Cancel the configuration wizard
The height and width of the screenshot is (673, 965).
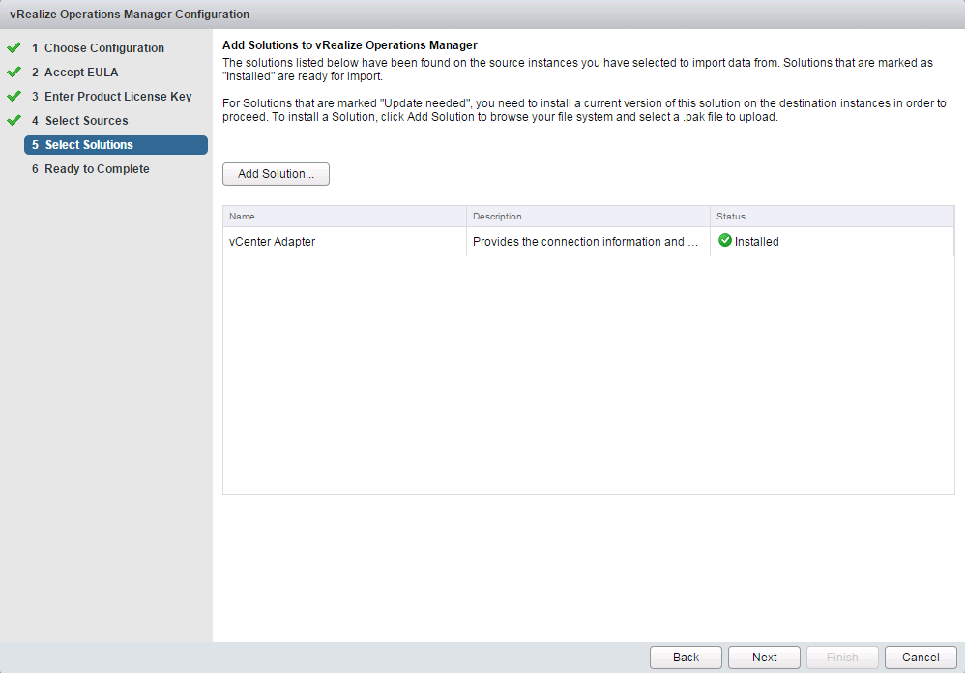point(921,657)
